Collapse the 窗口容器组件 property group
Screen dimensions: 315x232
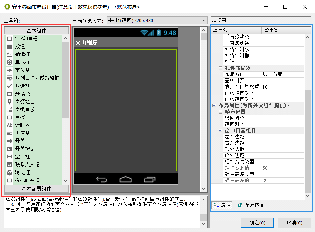tap(220, 131)
